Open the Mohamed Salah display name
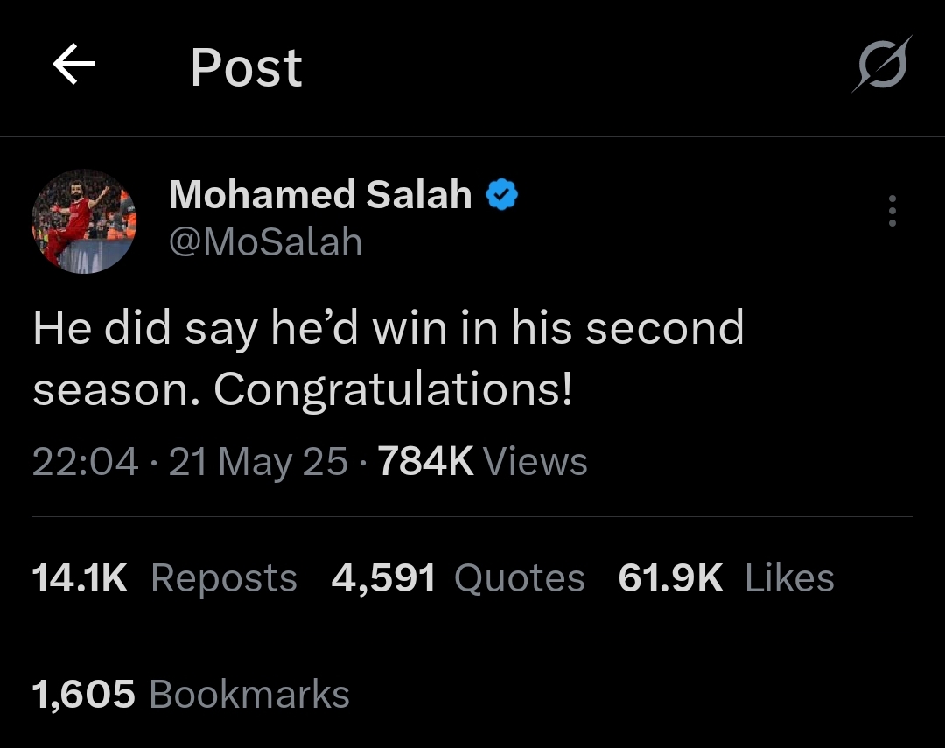 pyautogui.click(x=320, y=195)
